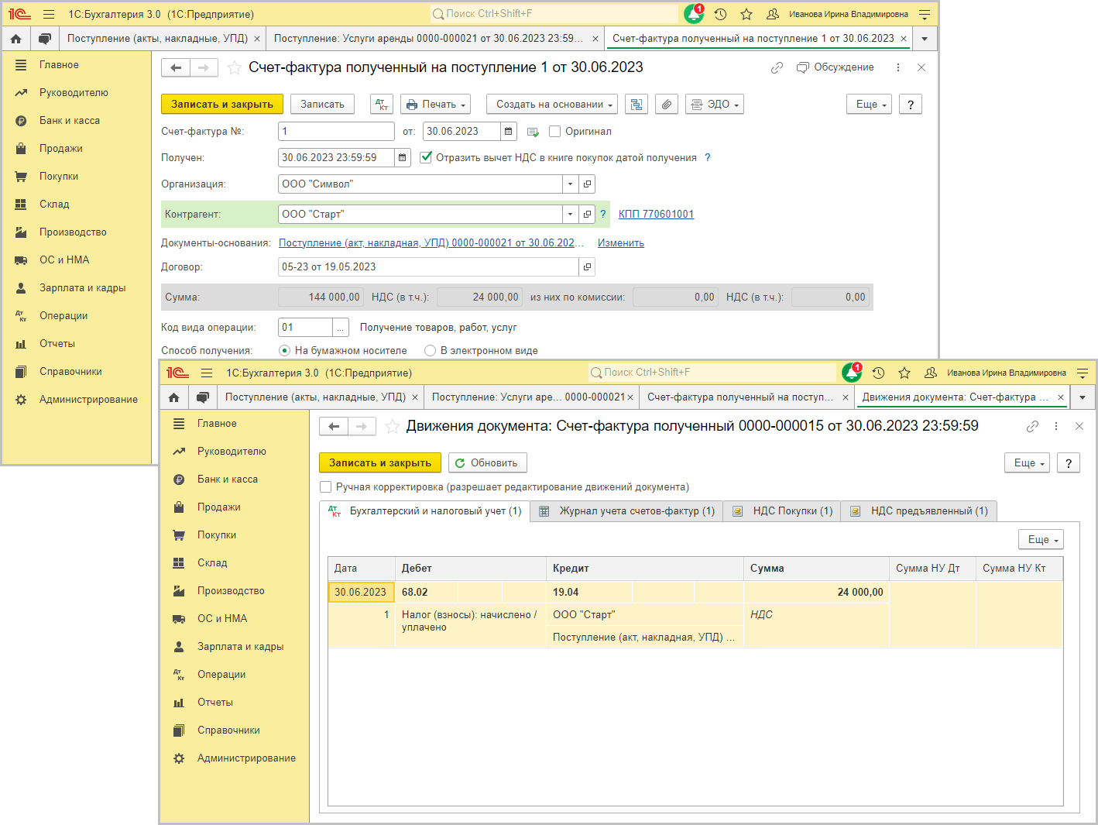1098x825 pixels.
Task: Click Обсуждение button
Action: [836, 67]
